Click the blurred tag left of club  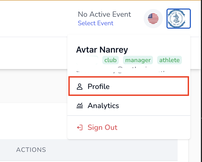click(x=87, y=60)
